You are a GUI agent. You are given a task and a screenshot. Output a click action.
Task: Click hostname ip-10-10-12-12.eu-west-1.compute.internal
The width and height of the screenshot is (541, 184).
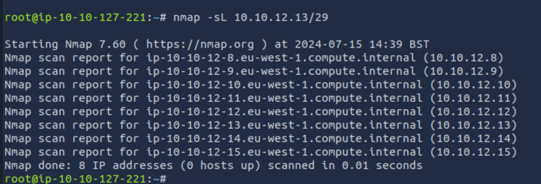click(284, 112)
